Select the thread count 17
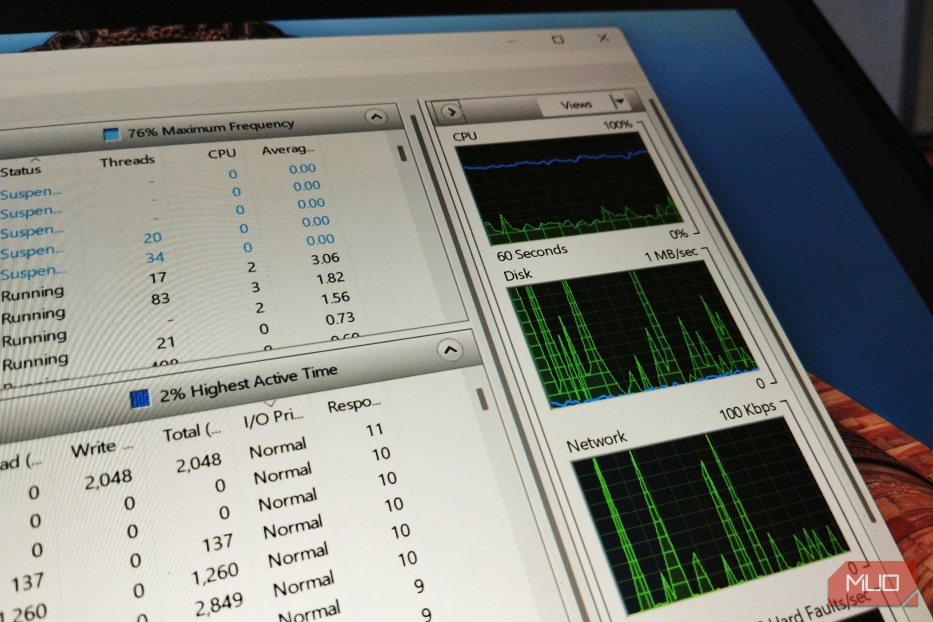 coord(157,278)
